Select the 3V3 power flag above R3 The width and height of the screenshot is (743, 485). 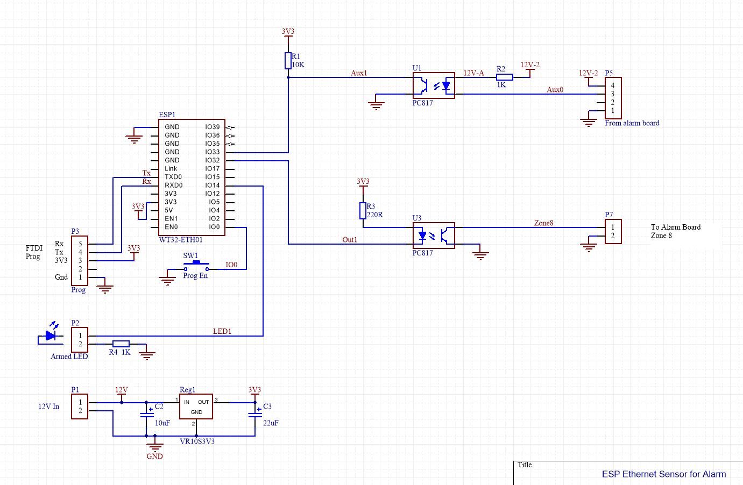[362, 183]
